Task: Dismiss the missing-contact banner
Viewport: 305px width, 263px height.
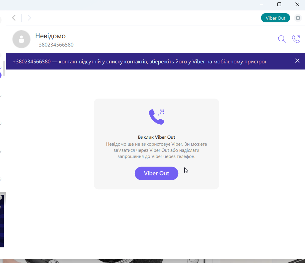Action: (297, 61)
